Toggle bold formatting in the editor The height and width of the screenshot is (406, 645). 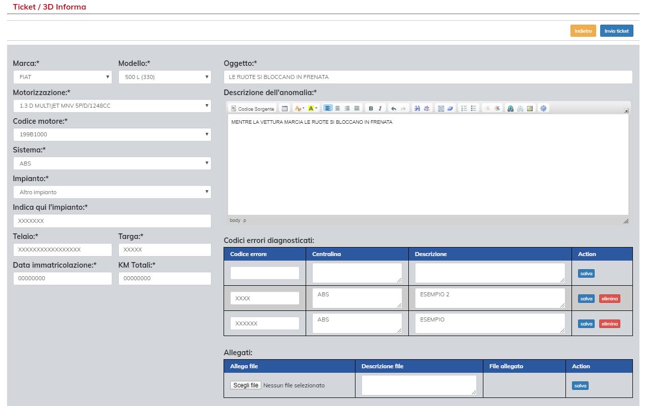[371, 109]
